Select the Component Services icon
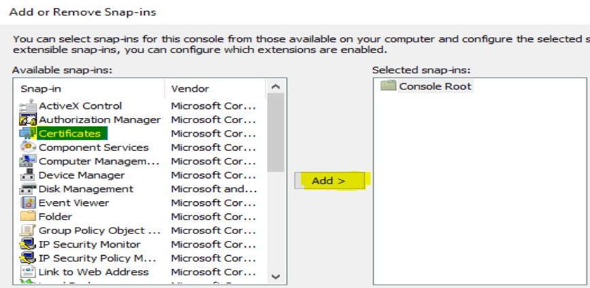 tap(28, 147)
